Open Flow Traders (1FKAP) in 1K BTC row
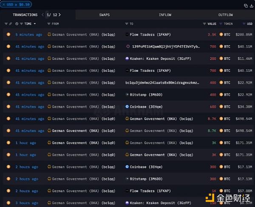Screen dimensions: 255x207 150,191
